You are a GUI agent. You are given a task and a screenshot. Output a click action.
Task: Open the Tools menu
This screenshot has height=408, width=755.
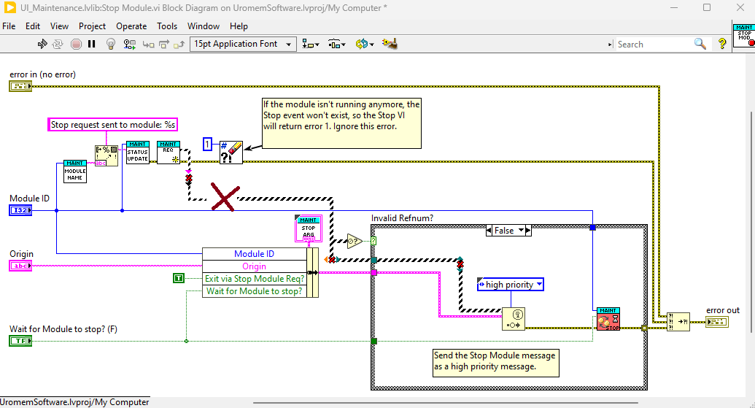[x=166, y=26]
